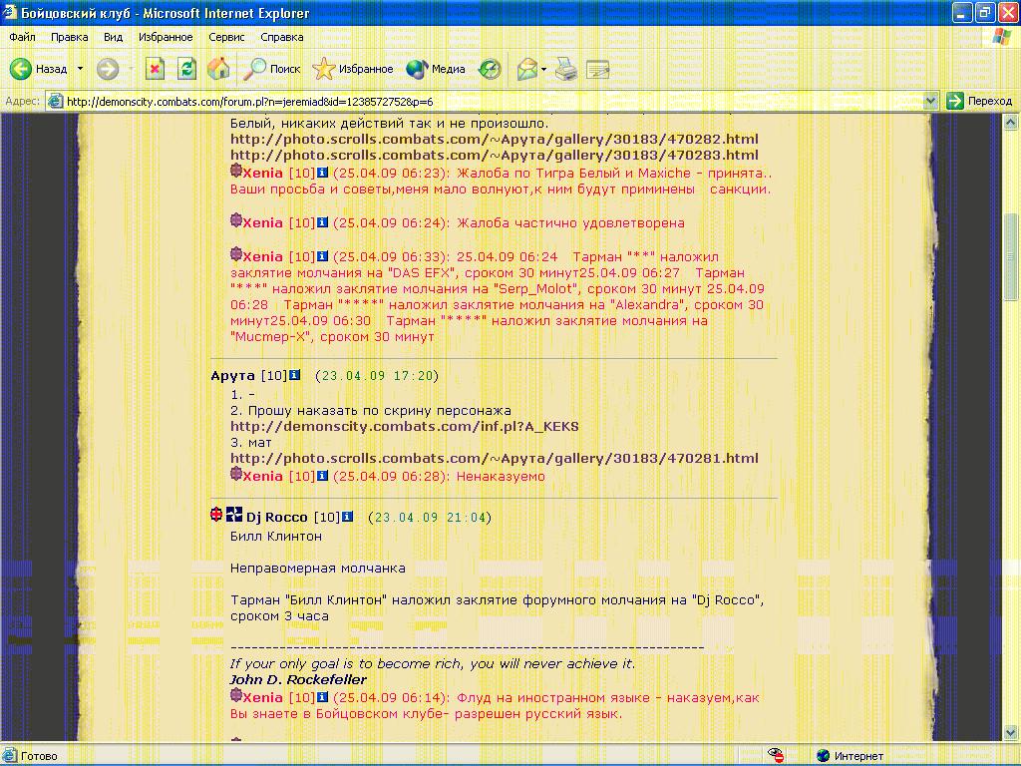Stop page loading with red X icon
This screenshot has width=1021, height=766.
point(155,69)
